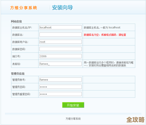Screen dimensions: 146x125
Task: Click the 安装向导 heading title
Action: tap(62, 8)
